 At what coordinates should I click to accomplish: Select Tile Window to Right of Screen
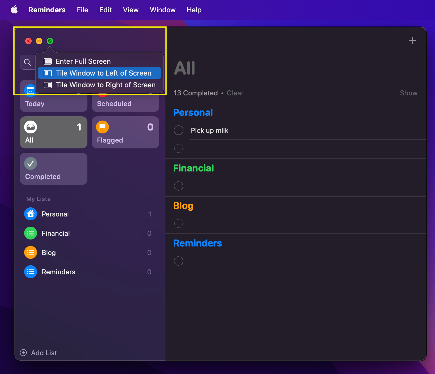tap(99, 85)
